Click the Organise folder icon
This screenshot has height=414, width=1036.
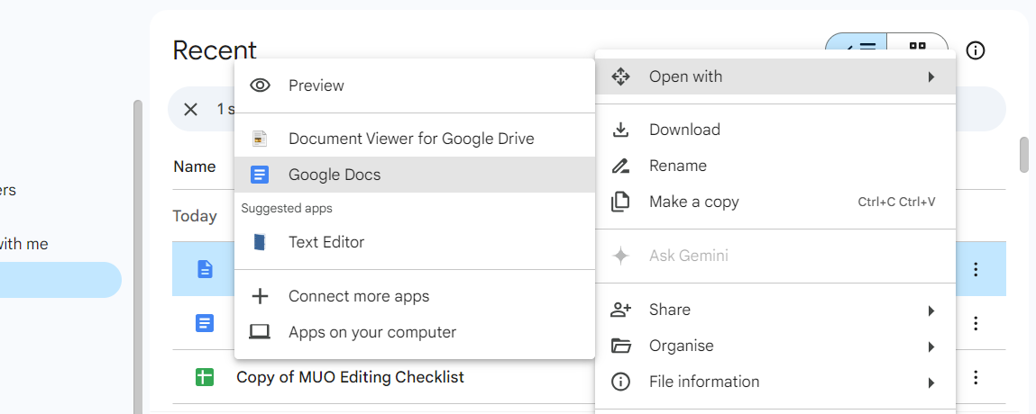tap(620, 346)
